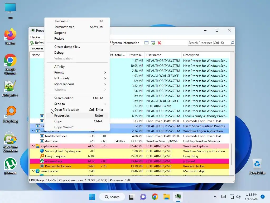Select the fontdrvhost.exe row with PID 936

point(129,136)
